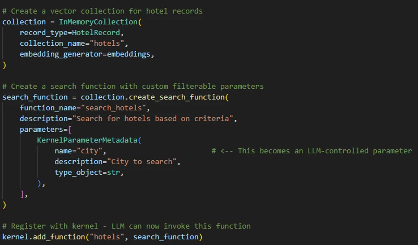Image resolution: width=418 pixels, height=245 pixels.
Task: Click the comment about registering with kernel
Action: click(x=126, y=226)
